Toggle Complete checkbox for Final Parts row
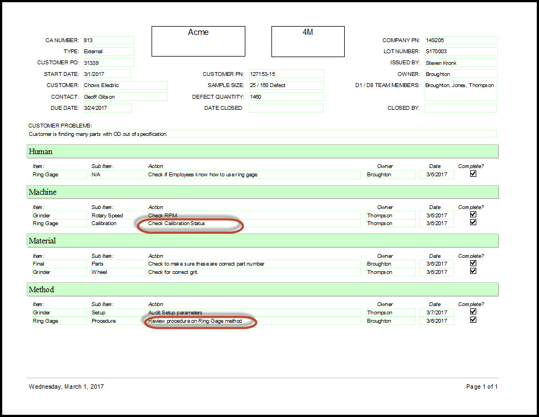539x417 pixels. coord(473,263)
